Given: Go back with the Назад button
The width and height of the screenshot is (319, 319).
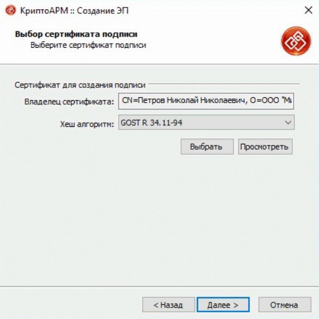Looking at the screenshot, I should pos(169,304).
